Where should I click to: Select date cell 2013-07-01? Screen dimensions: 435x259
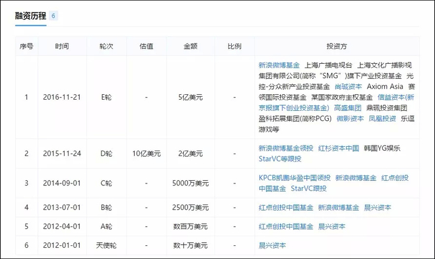click(62, 208)
